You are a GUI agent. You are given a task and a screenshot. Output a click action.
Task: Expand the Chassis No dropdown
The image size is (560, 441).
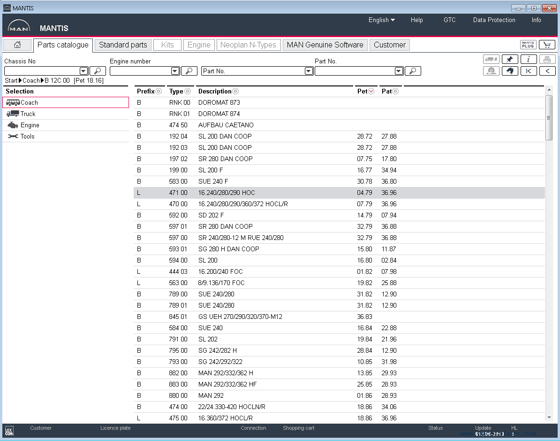coord(83,71)
